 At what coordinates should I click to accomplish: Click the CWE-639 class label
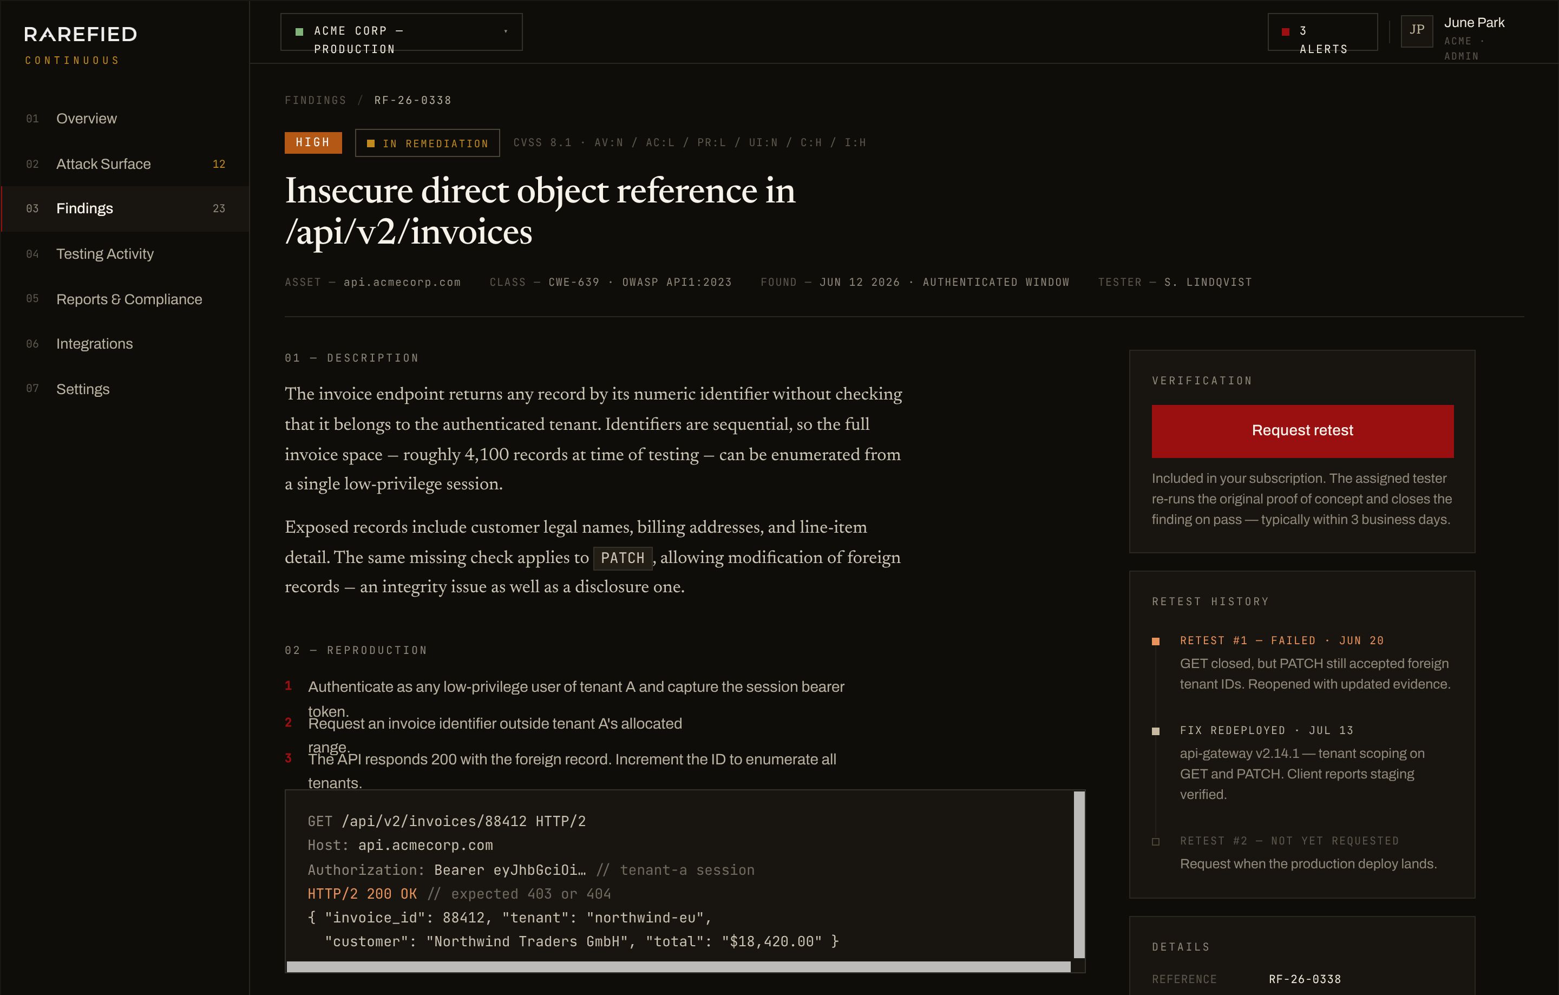[x=574, y=282]
